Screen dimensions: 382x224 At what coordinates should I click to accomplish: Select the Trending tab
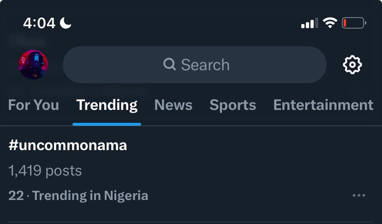coord(107,105)
